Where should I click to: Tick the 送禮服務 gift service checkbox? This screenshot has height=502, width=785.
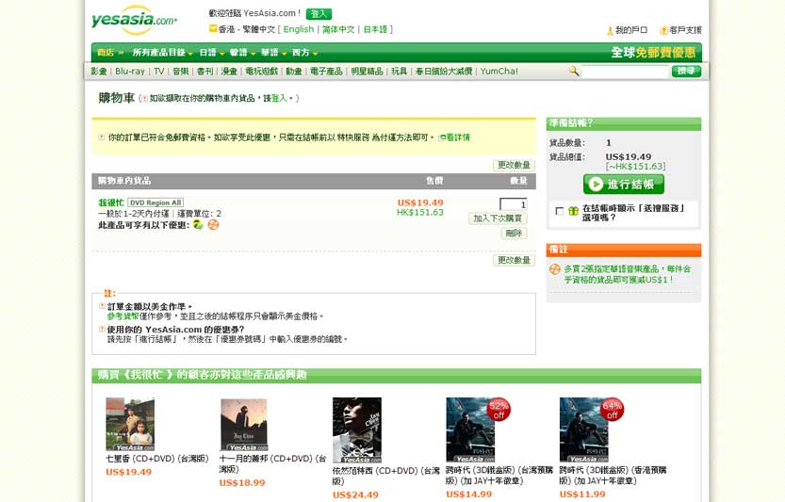click(560, 212)
